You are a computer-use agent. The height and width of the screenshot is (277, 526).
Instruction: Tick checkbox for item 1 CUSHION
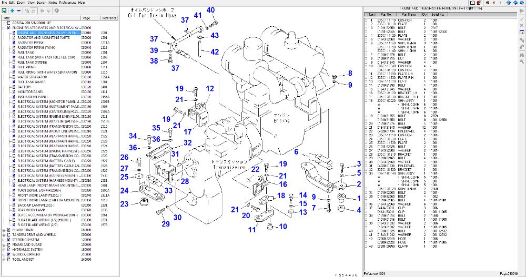(366, 20)
